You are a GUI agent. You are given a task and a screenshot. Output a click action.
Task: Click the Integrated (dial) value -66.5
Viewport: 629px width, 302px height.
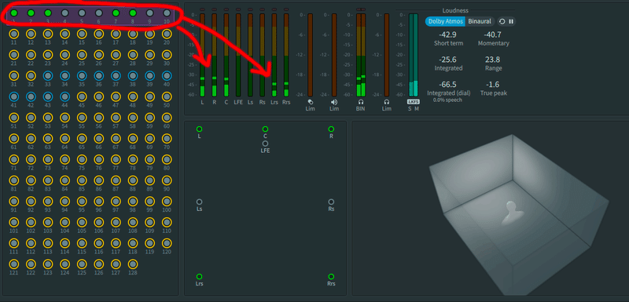pos(448,85)
